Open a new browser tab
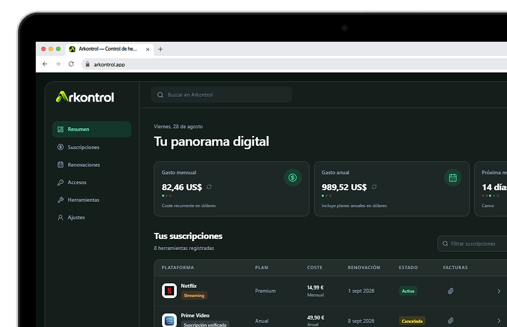 160,49
